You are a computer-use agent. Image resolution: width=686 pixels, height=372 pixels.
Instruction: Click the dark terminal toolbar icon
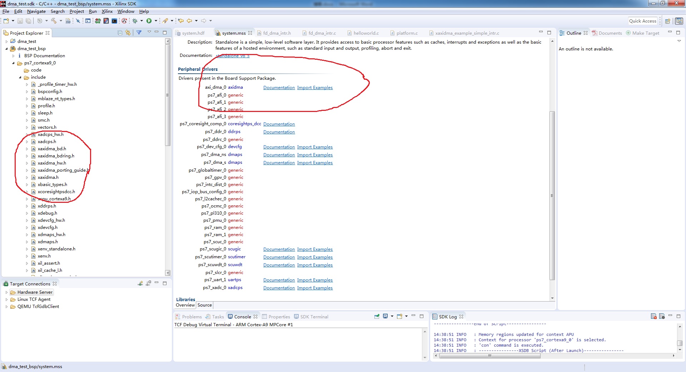tap(114, 21)
